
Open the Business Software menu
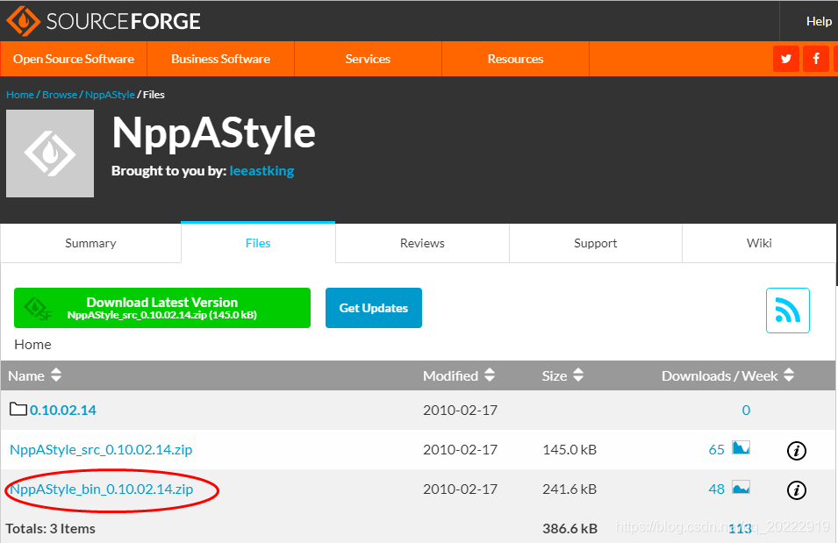(221, 59)
